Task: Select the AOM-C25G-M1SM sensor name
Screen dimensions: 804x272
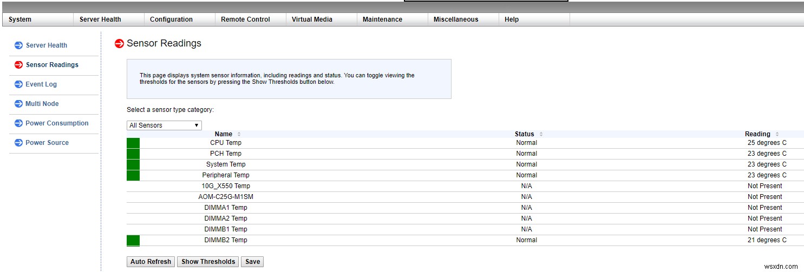Action: (x=226, y=197)
